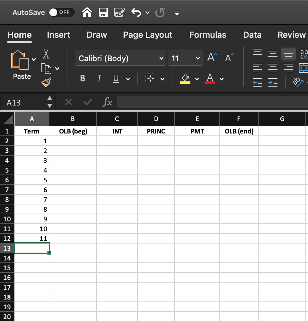Select the Format Painter brush
308x321 pixels.
coord(46,82)
